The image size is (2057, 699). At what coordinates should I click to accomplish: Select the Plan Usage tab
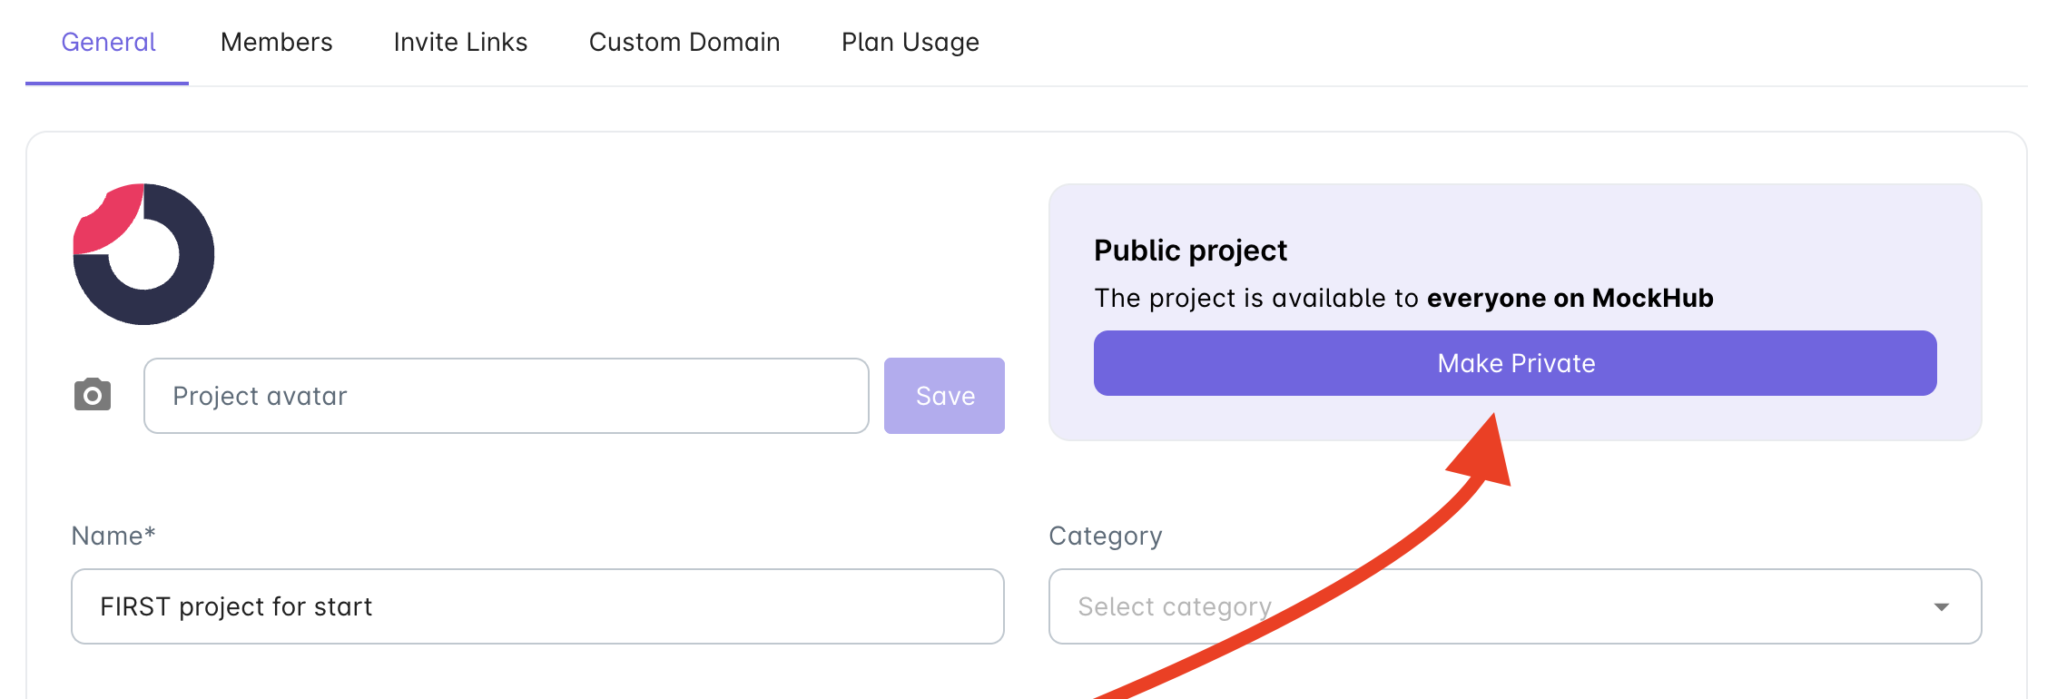tap(910, 42)
